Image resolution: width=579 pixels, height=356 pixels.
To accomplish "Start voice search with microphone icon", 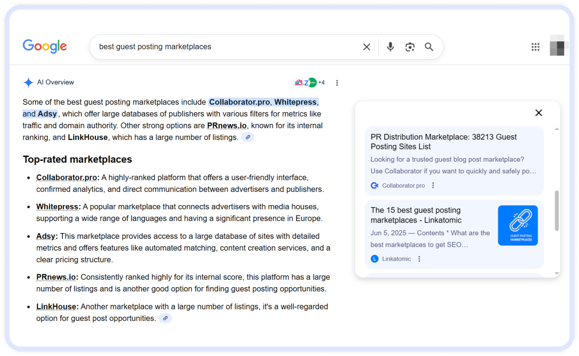I will 390,47.
